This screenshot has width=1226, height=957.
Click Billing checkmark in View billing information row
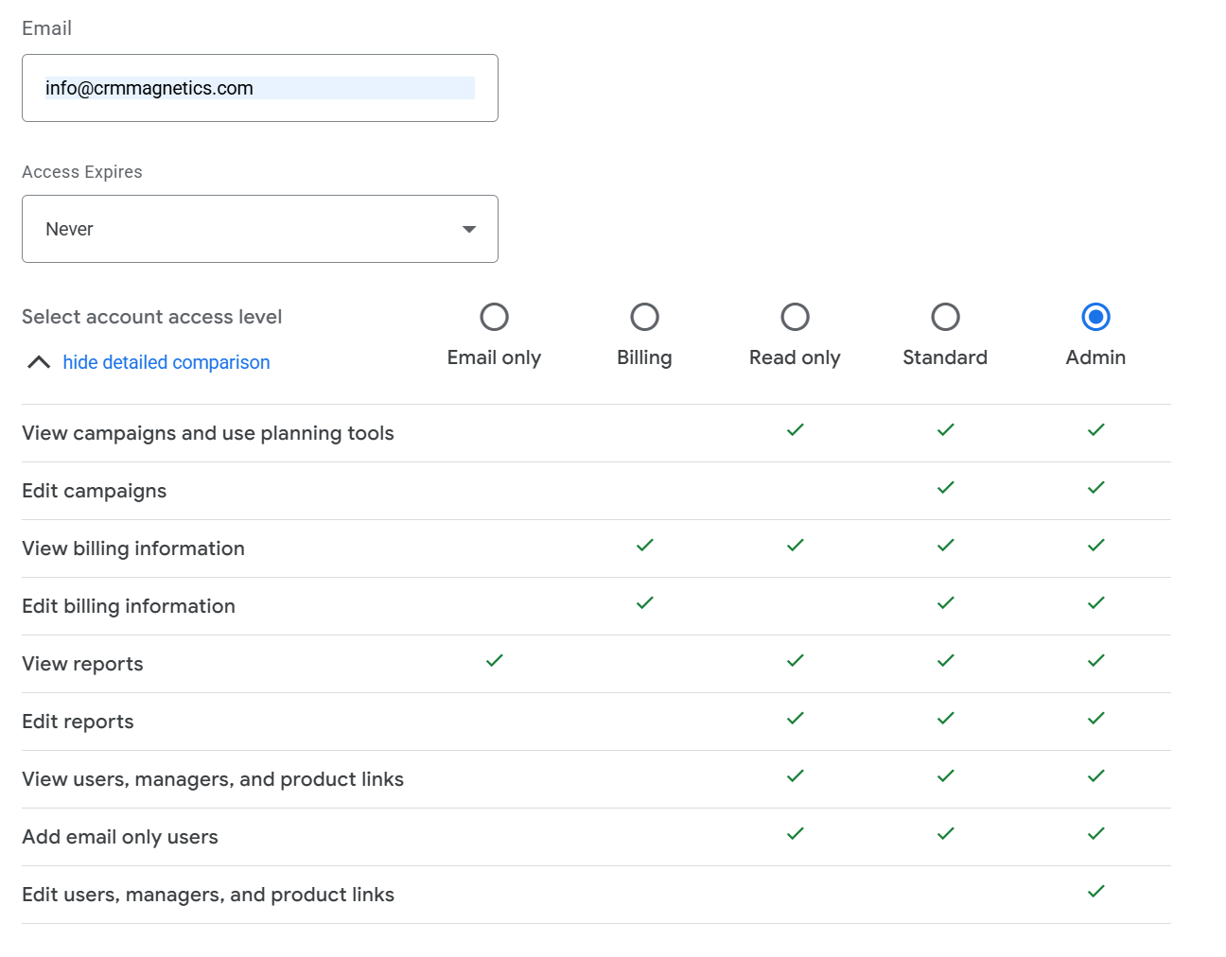point(644,546)
